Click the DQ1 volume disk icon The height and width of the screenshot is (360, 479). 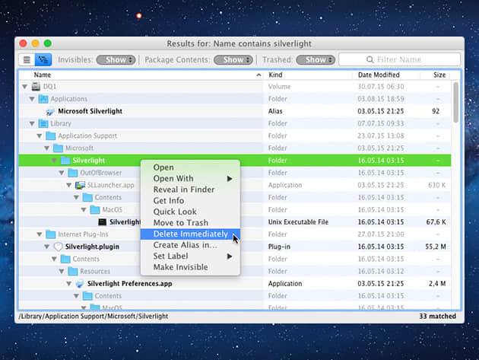(35, 87)
